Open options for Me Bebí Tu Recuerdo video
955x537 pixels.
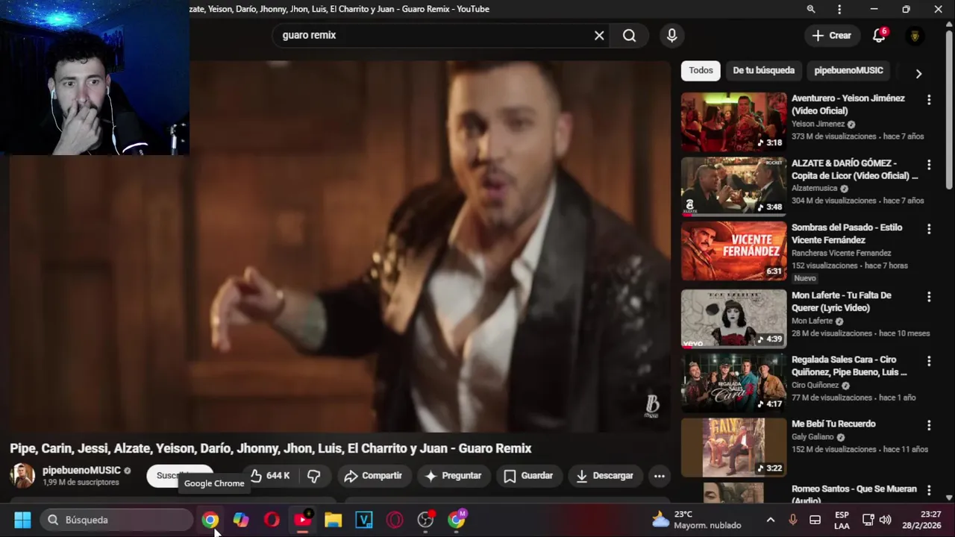929,425
